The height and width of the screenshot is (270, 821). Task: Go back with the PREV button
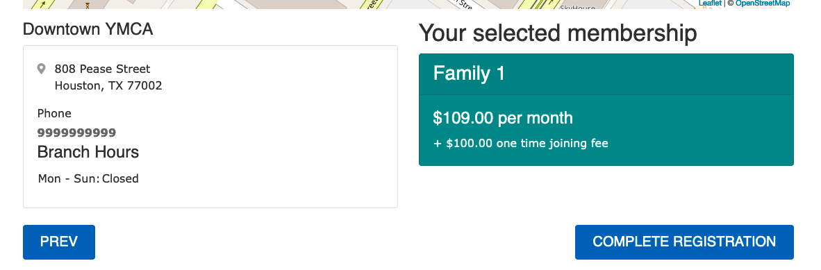[59, 242]
